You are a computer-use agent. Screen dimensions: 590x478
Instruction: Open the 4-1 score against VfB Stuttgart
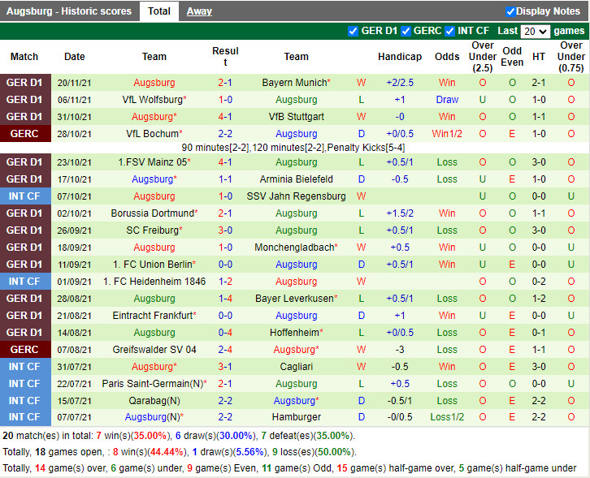click(x=225, y=117)
